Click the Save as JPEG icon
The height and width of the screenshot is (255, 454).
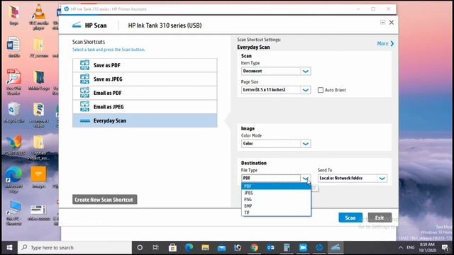coord(84,79)
